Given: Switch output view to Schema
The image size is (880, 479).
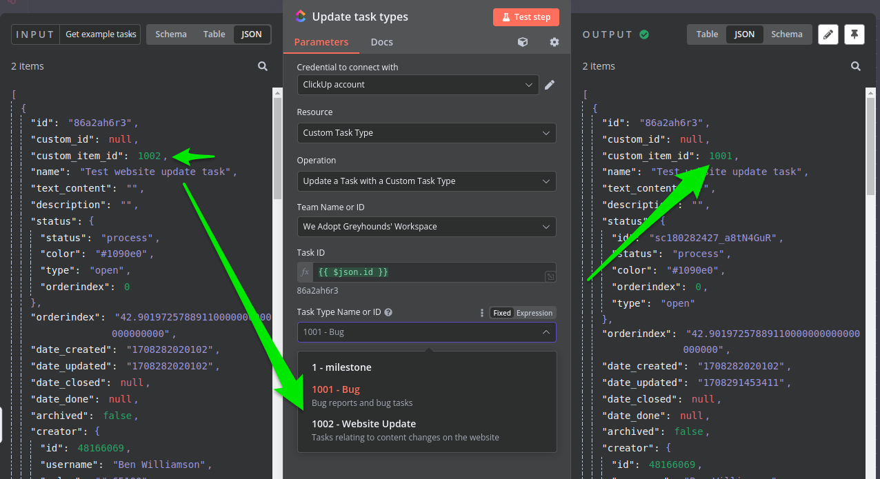Looking at the screenshot, I should point(787,34).
